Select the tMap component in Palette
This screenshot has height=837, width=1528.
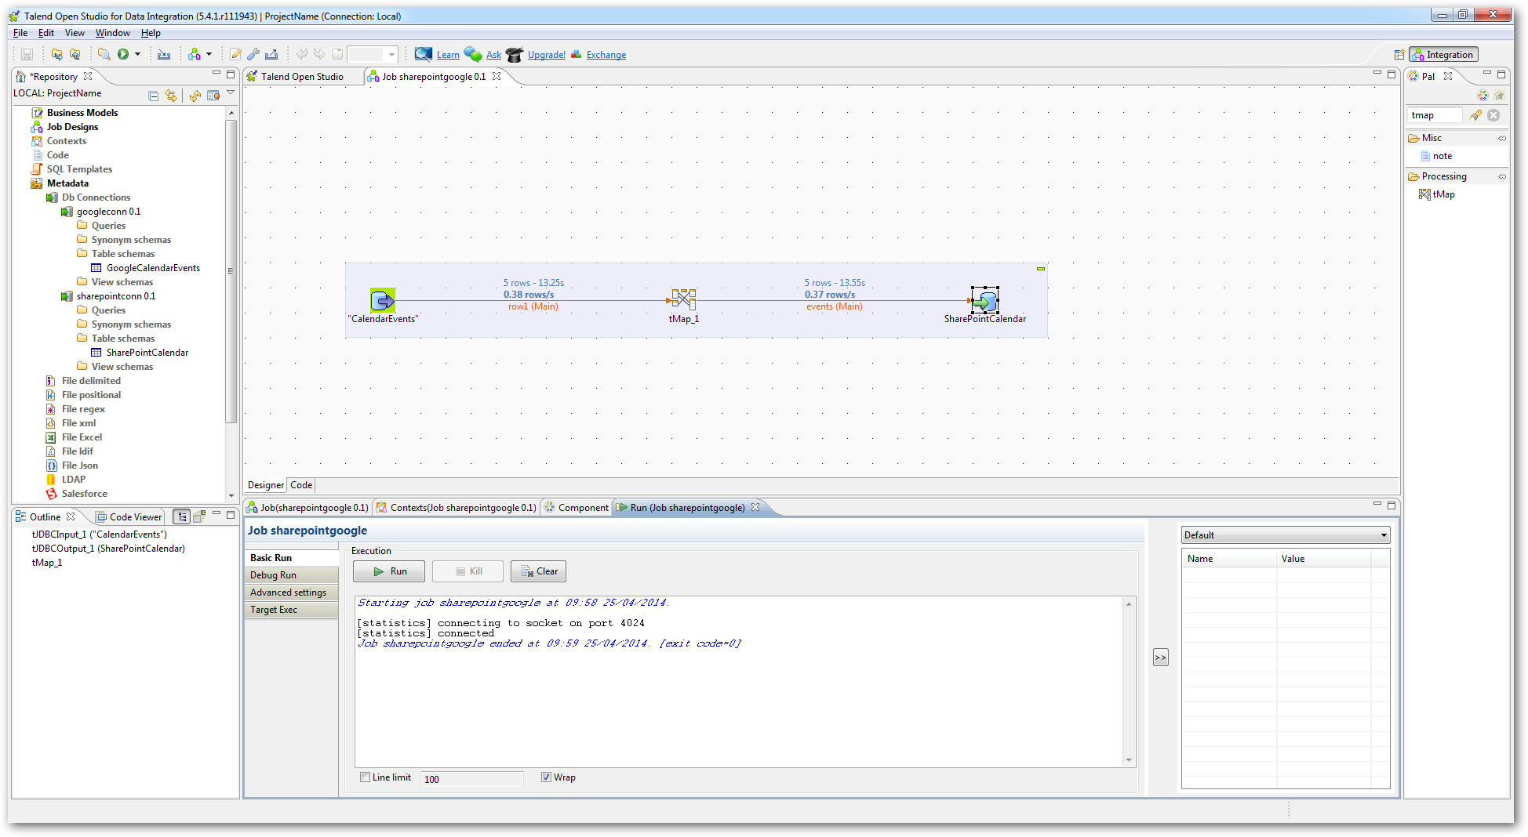[1443, 194]
